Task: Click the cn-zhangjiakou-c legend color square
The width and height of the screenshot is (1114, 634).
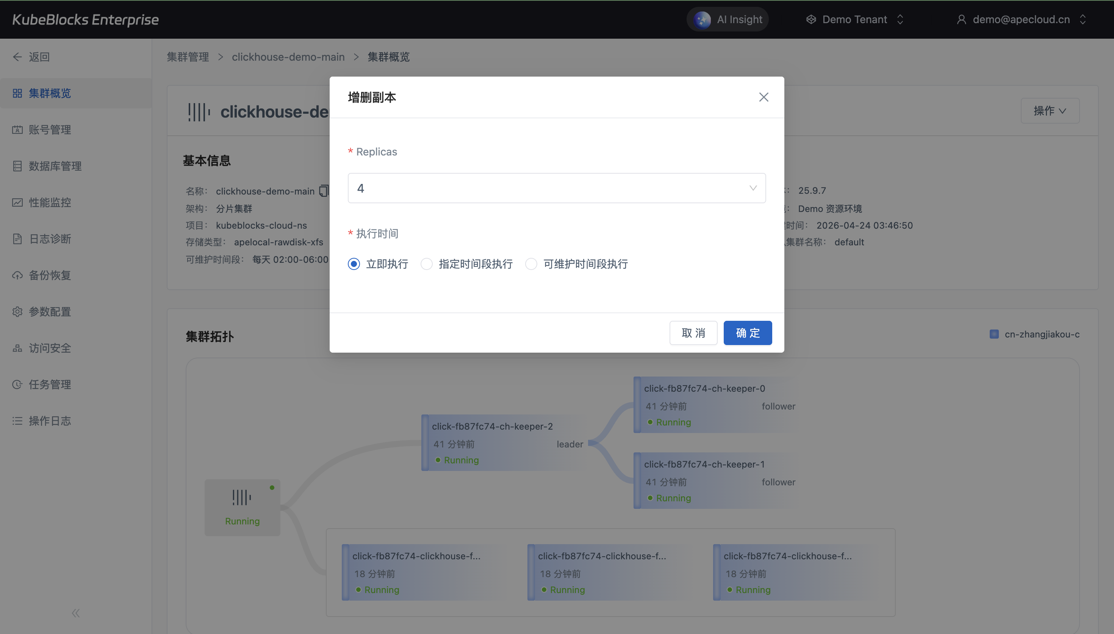Action: pyautogui.click(x=994, y=334)
